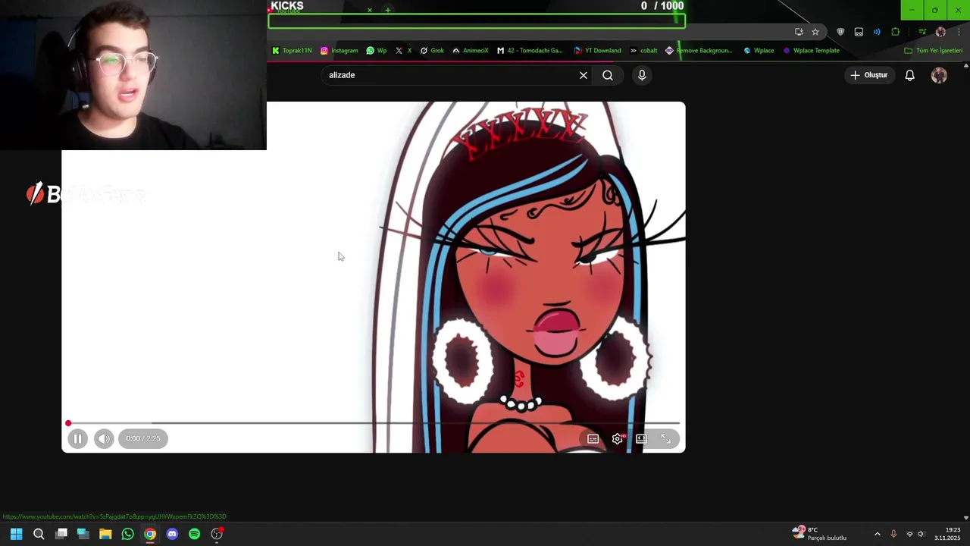Viewport: 970px width, 546px height.
Task: Open the Oluştur create menu
Action: click(x=869, y=75)
